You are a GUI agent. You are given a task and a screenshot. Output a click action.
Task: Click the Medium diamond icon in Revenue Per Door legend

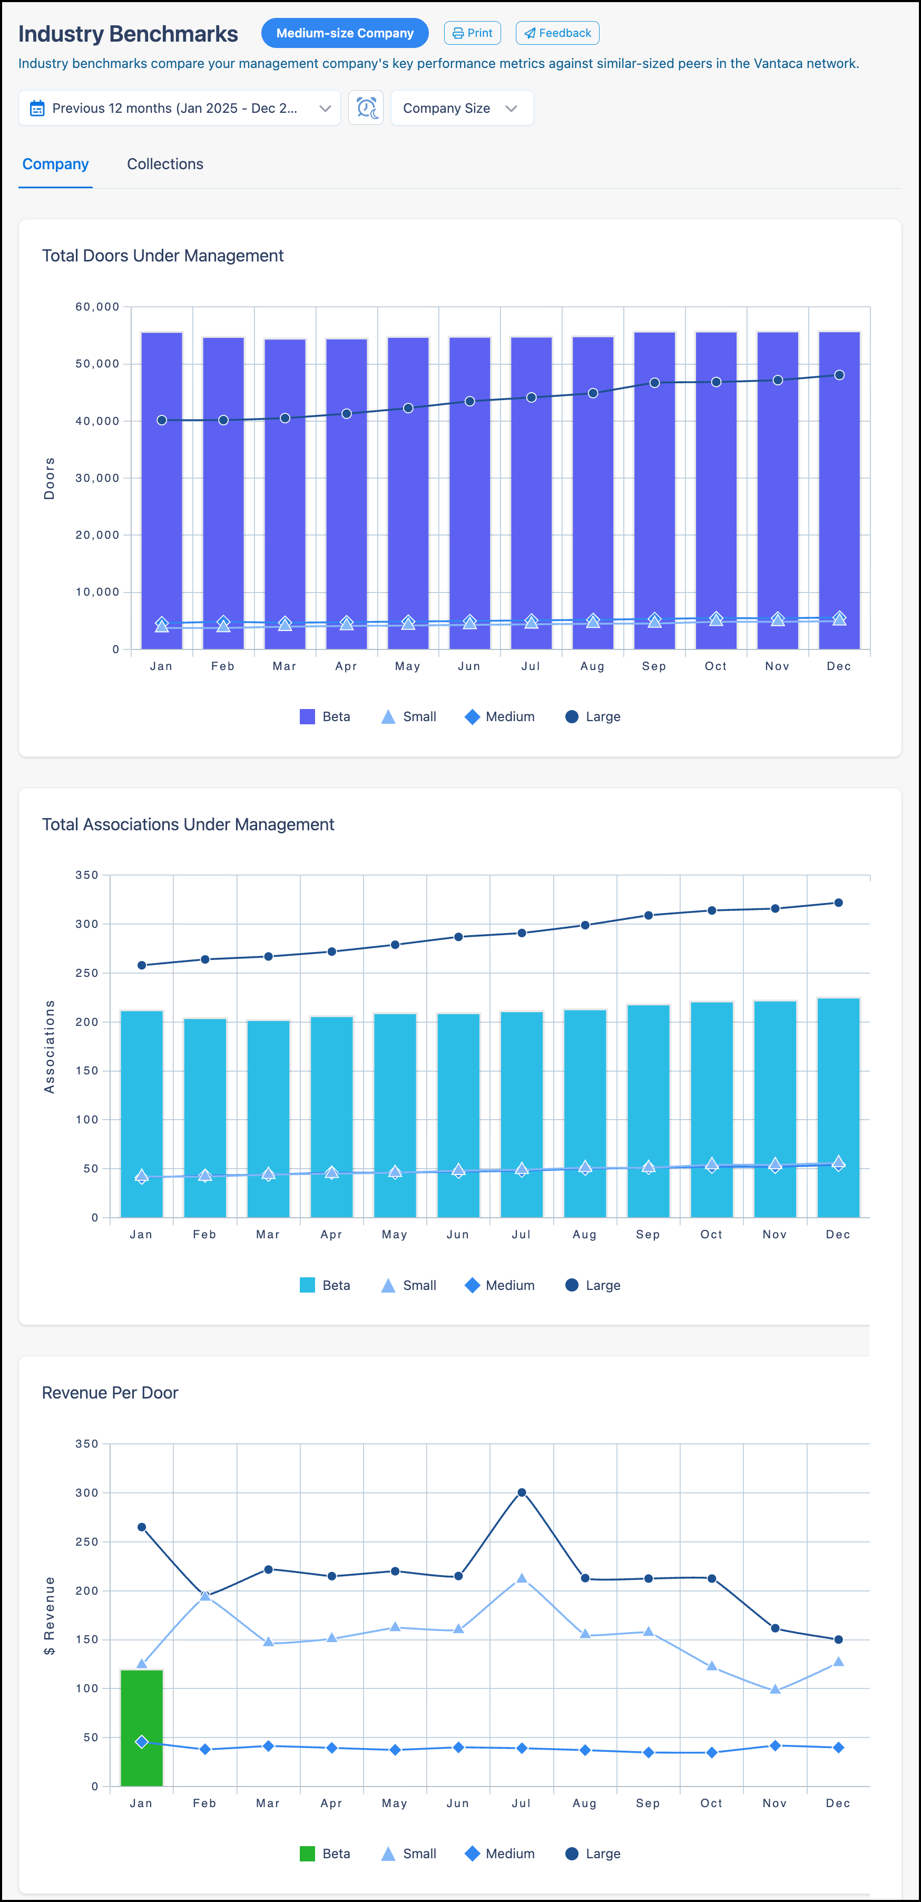coord(474,1854)
